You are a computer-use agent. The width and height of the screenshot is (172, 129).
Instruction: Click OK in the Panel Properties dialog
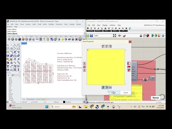114,92
